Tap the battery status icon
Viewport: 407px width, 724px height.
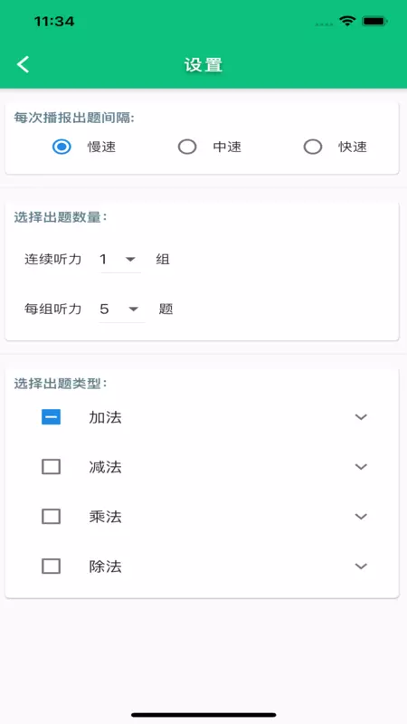tap(374, 21)
